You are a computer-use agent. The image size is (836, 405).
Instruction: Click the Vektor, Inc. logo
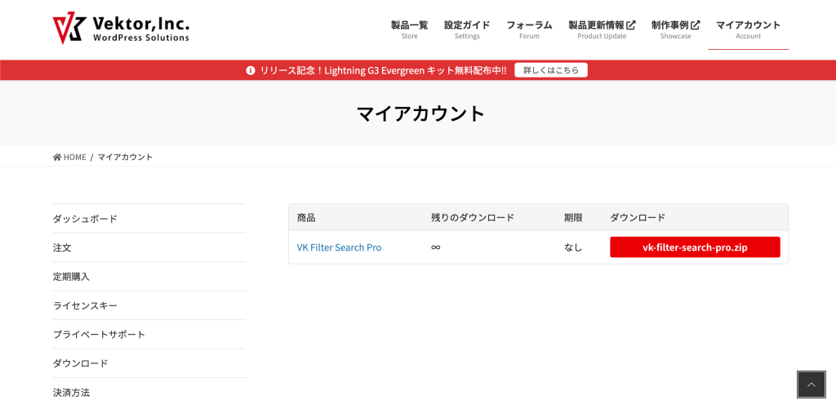(121, 29)
